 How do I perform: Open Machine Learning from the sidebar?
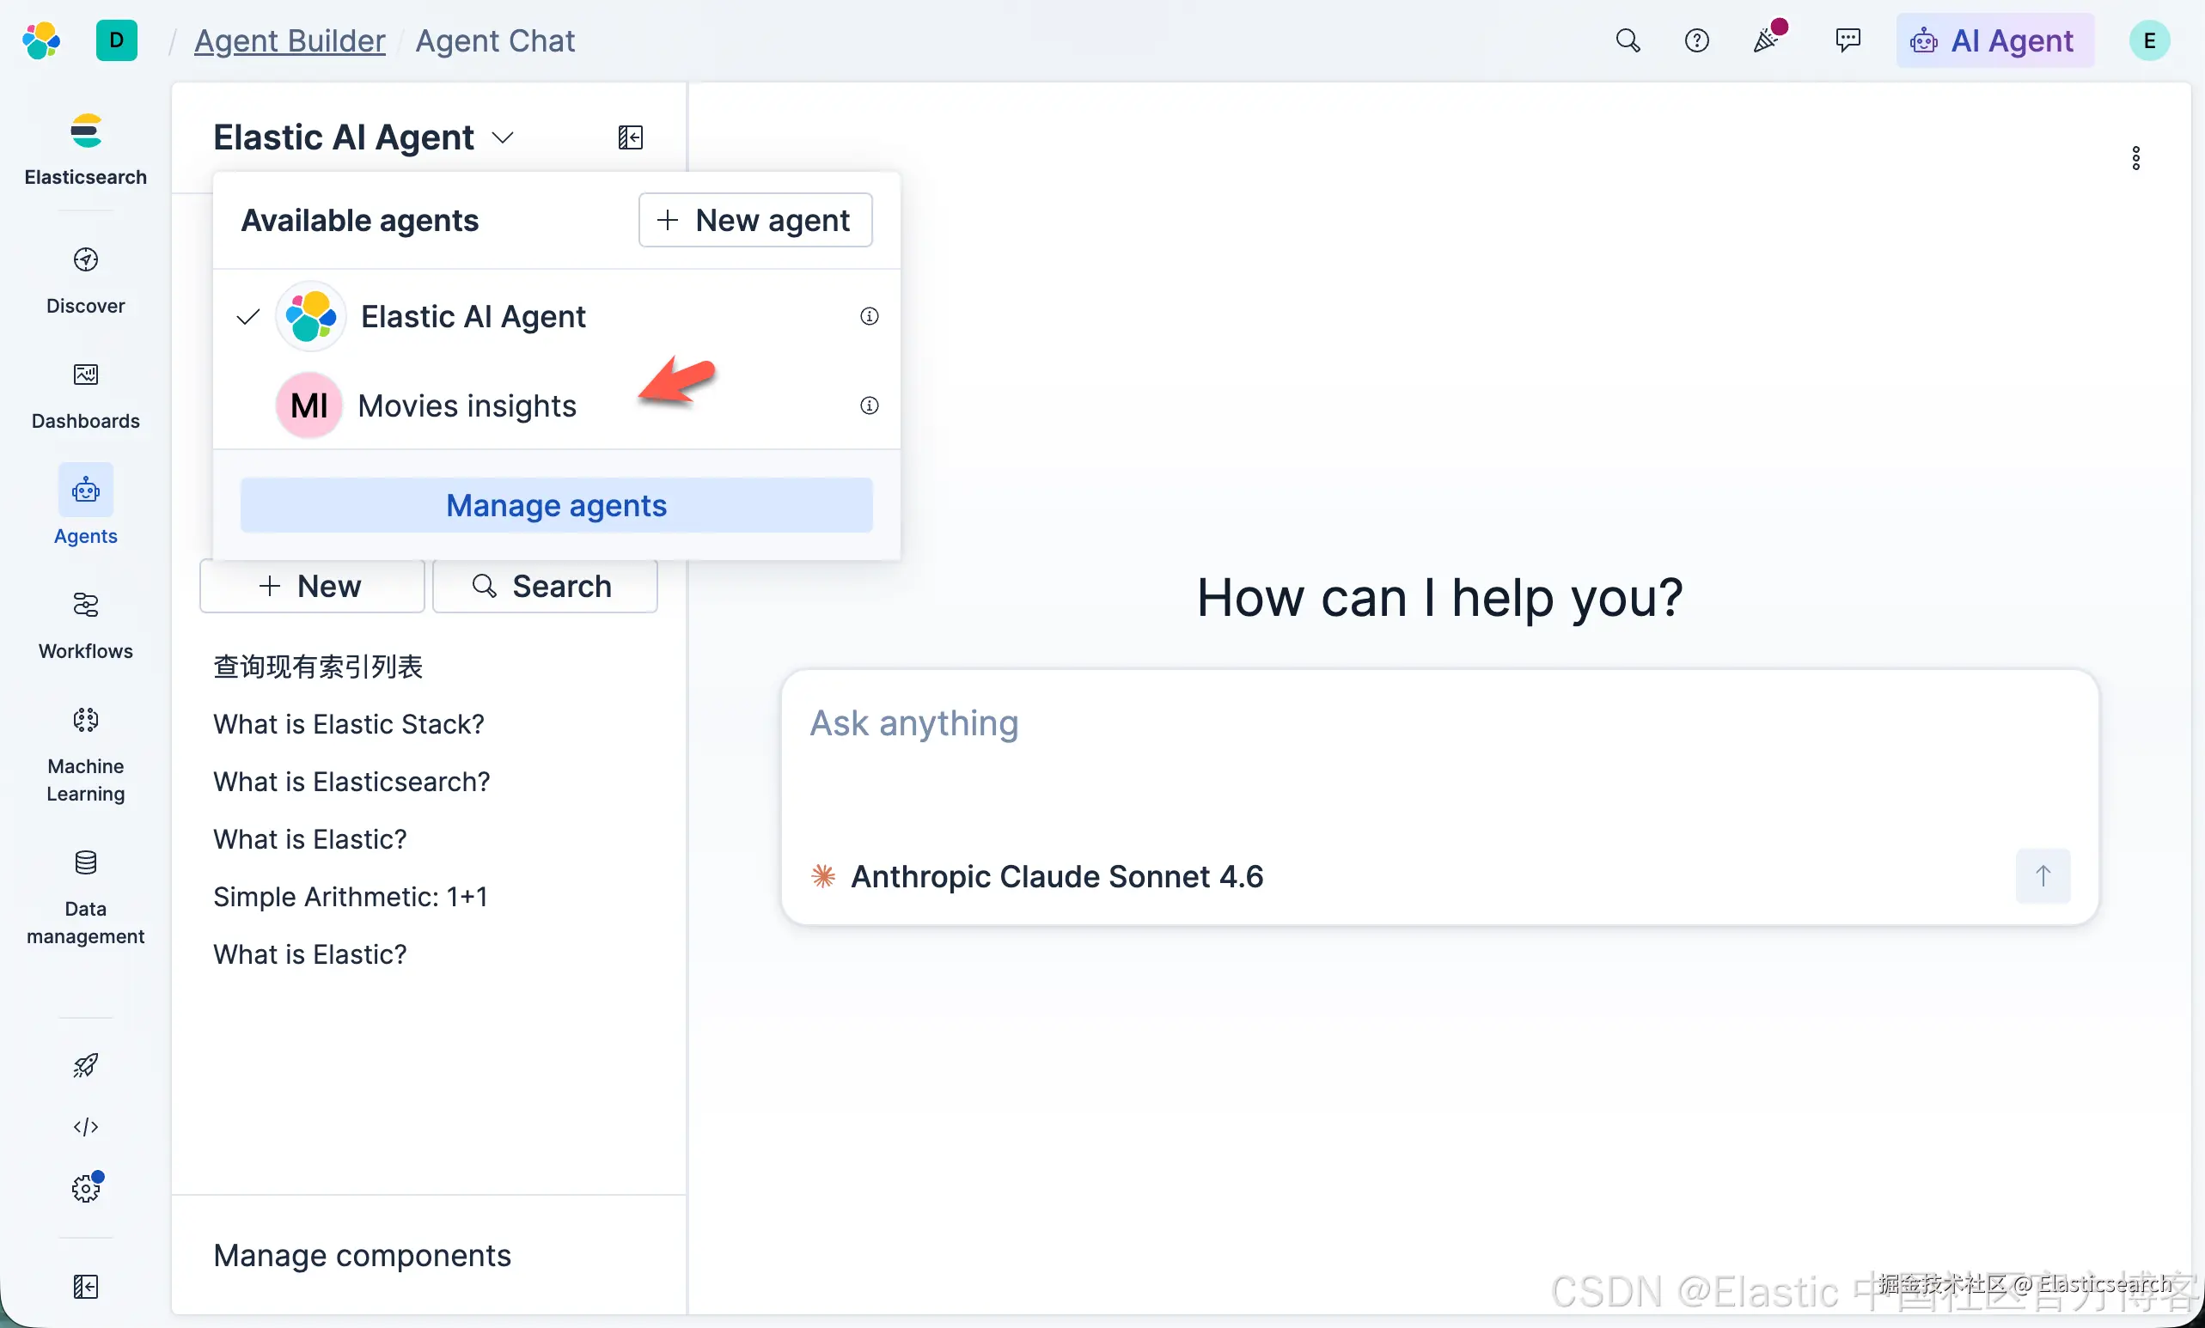86,756
